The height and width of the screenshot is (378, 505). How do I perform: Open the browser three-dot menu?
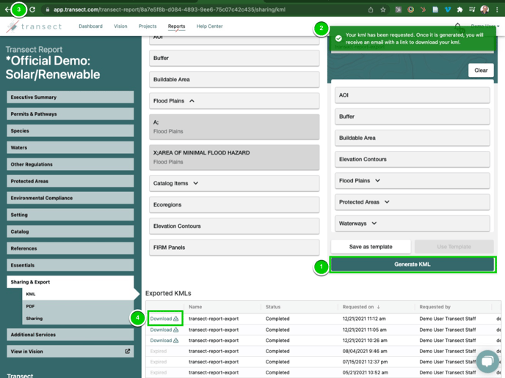point(497,10)
